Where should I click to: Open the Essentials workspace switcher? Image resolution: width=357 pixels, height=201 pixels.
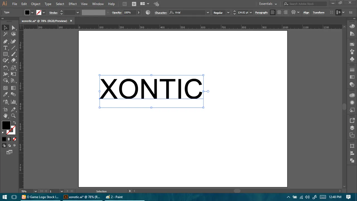[268, 4]
